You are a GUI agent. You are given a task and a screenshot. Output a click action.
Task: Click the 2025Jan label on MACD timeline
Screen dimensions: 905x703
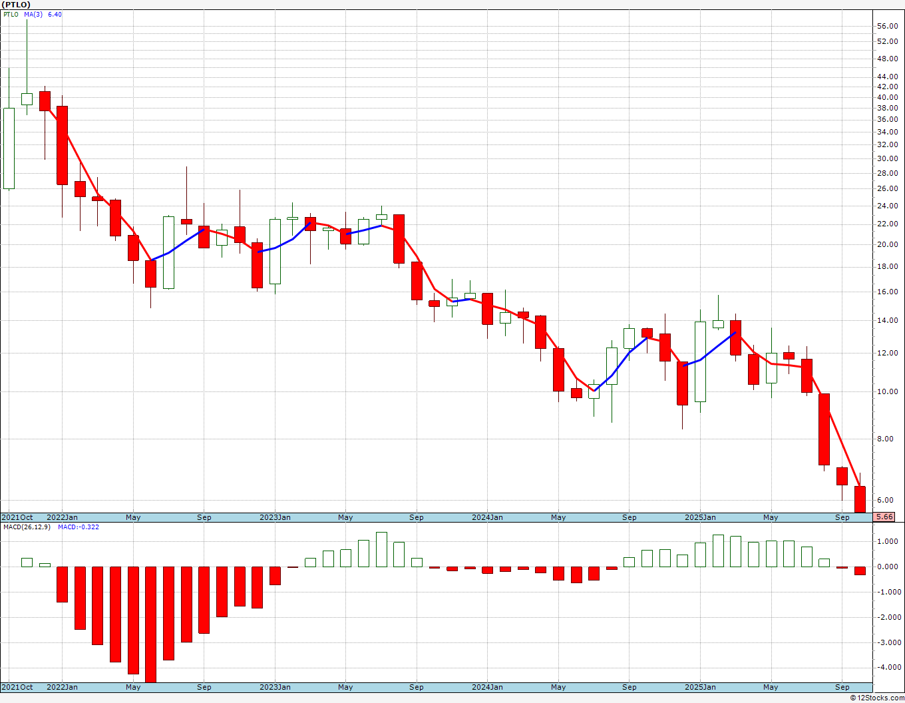pos(700,687)
